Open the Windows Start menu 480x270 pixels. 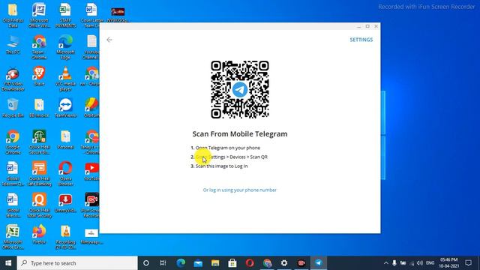tap(8, 263)
